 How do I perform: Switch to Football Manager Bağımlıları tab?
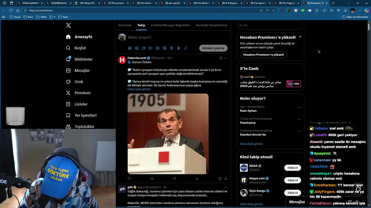click(x=170, y=25)
